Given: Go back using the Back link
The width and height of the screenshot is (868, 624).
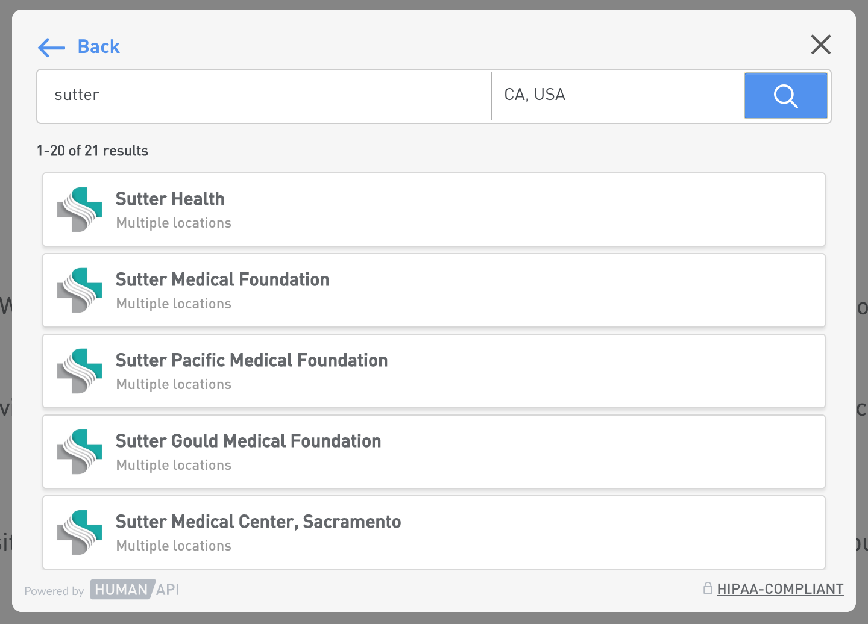Looking at the screenshot, I should [99, 47].
